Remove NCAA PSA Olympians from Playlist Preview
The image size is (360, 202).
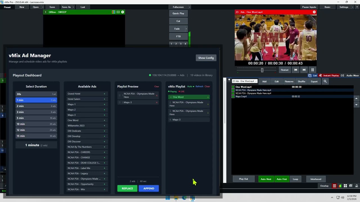(x=157, y=95)
